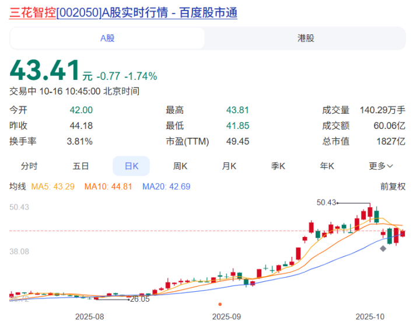Click the 38.08 price axis label
This screenshot has width=420, height=321.
point(19,252)
